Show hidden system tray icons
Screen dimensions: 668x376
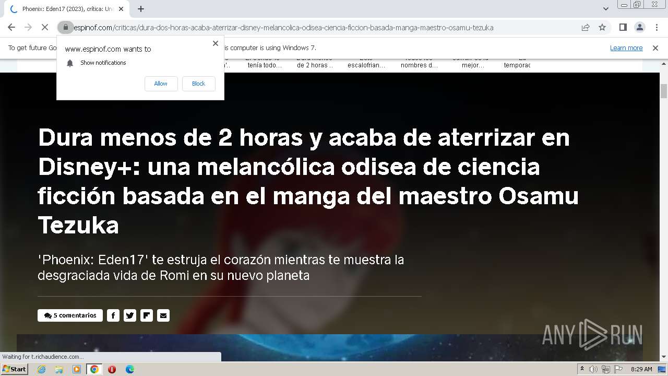[x=582, y=369]
